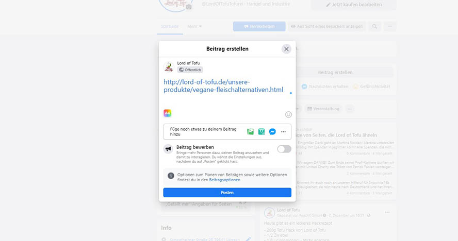The height and width of the screenshot is (241, 458).
Task: Open the emoji smiley picker
Action: [288, 115]
